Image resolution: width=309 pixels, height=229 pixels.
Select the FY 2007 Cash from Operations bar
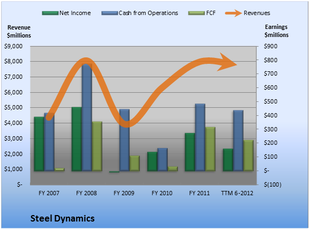pyautogui.click(x=49, y=142)
